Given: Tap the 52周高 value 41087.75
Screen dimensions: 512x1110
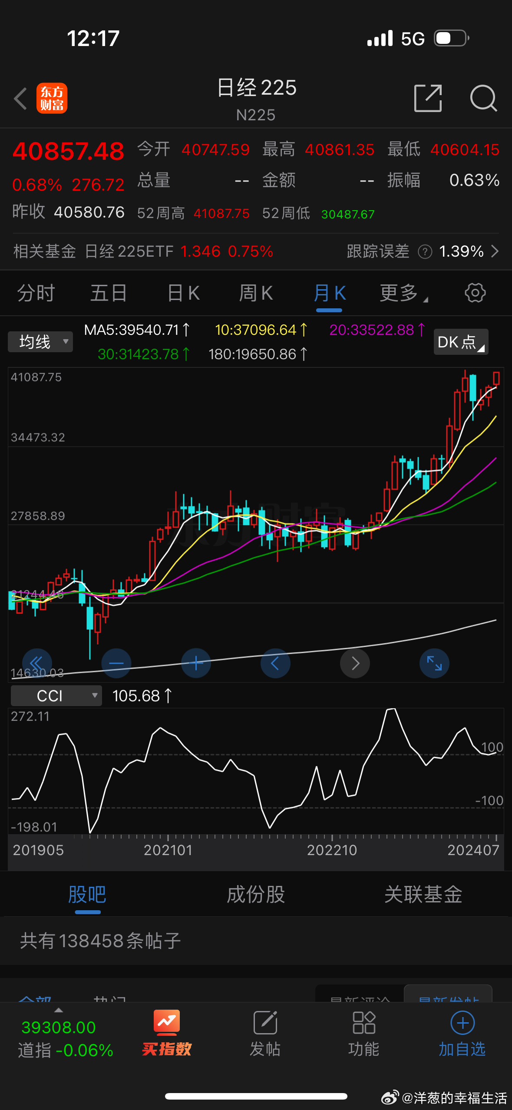Looking at the screenshot, I should (221, 214).
